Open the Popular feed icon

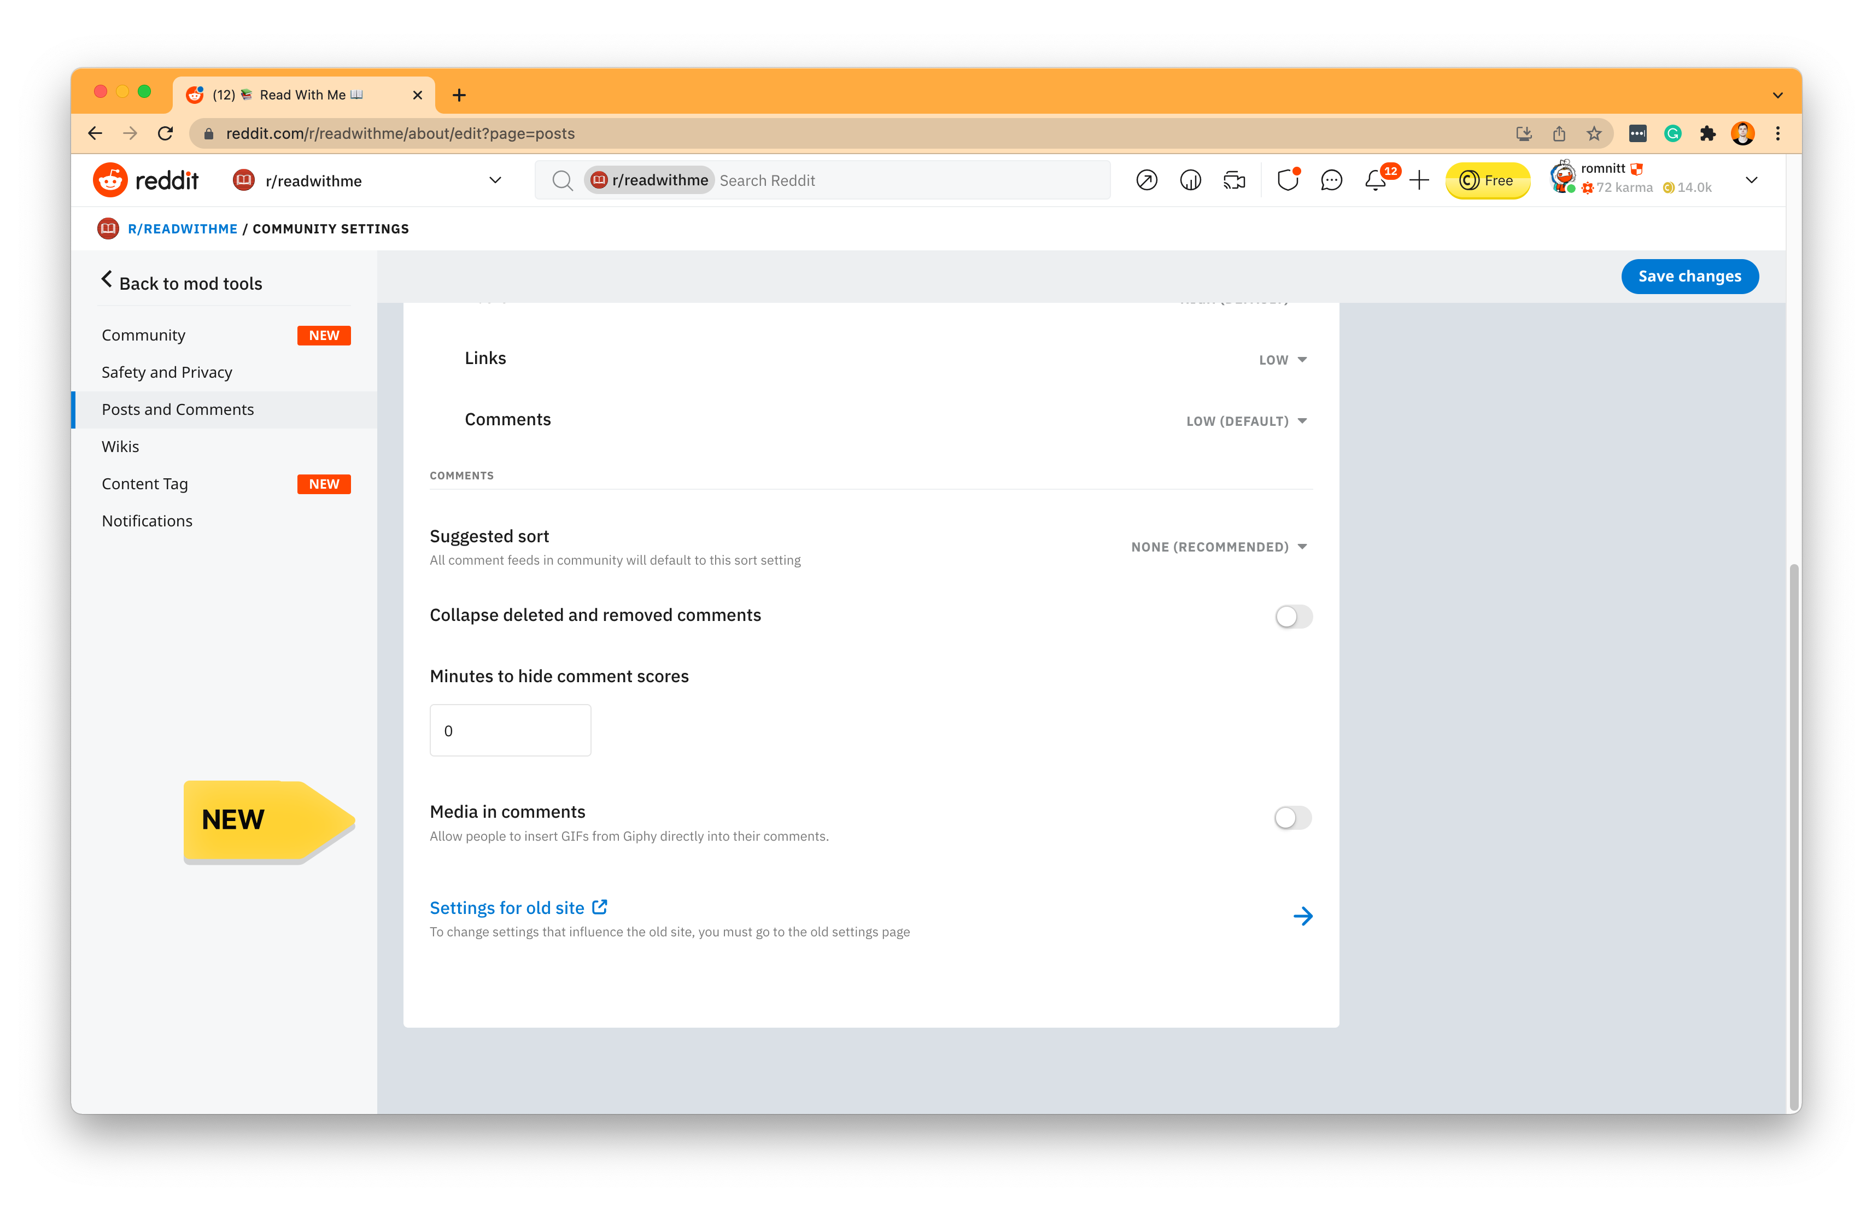tap(1146, 181)
